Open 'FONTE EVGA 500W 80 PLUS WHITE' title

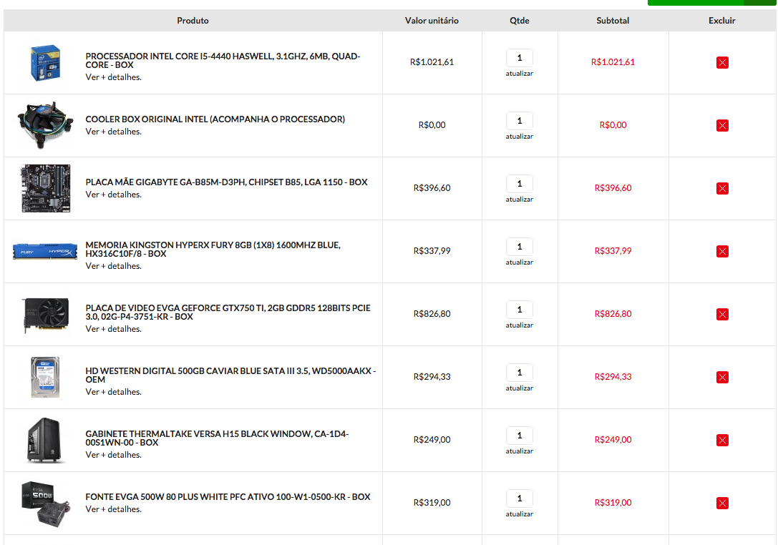[x=228, y=497]
